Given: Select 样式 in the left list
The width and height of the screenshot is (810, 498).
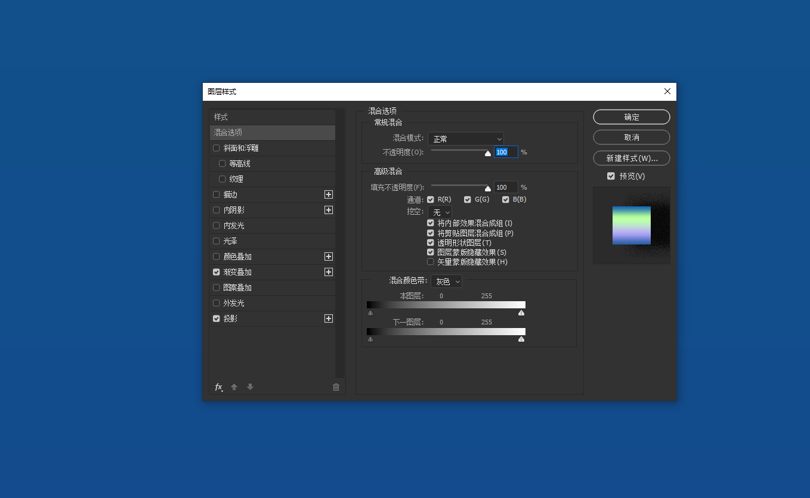Looking at the screenshot, I should pos(273,117).
